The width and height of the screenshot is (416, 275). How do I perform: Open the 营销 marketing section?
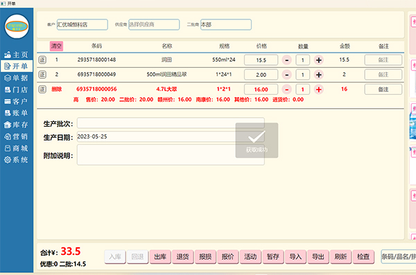click(x=17, y=136)
